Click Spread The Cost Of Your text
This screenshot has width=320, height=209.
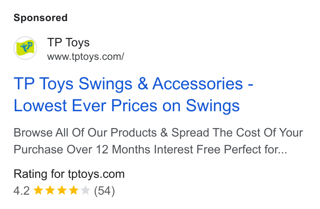pyautogui.click(x=237, y=133)
